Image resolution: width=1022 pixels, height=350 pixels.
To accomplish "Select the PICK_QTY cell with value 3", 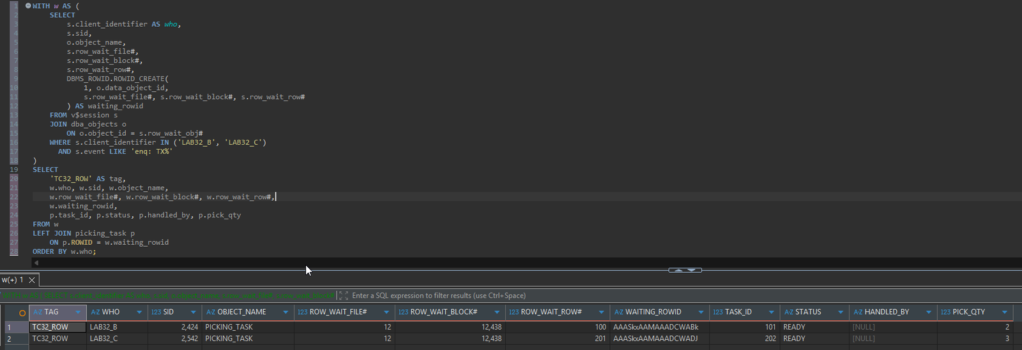I will [x=975, y=339].
